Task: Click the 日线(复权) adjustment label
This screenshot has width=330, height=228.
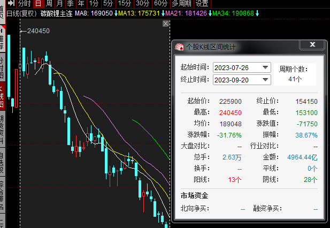Action: tap(21, 13)
